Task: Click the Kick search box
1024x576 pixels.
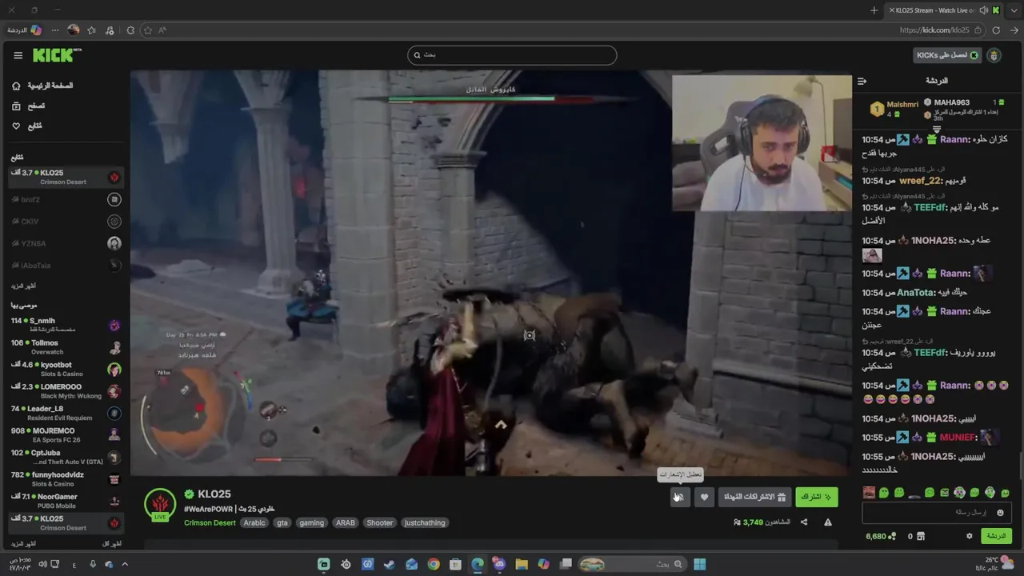Action: click(x=512, y=55)
